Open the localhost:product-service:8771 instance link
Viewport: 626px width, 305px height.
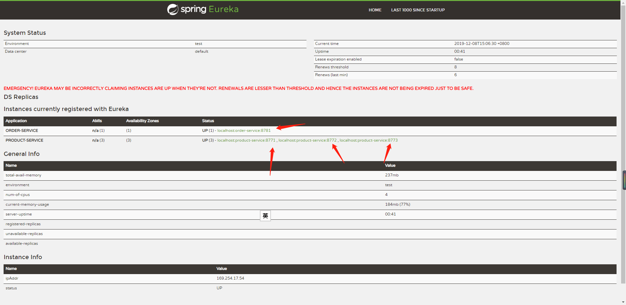pyautogui.click(x=246, y=140)
